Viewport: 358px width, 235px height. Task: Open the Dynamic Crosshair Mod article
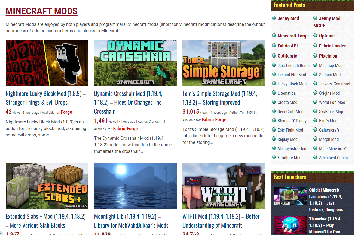[x=128, y=102]
